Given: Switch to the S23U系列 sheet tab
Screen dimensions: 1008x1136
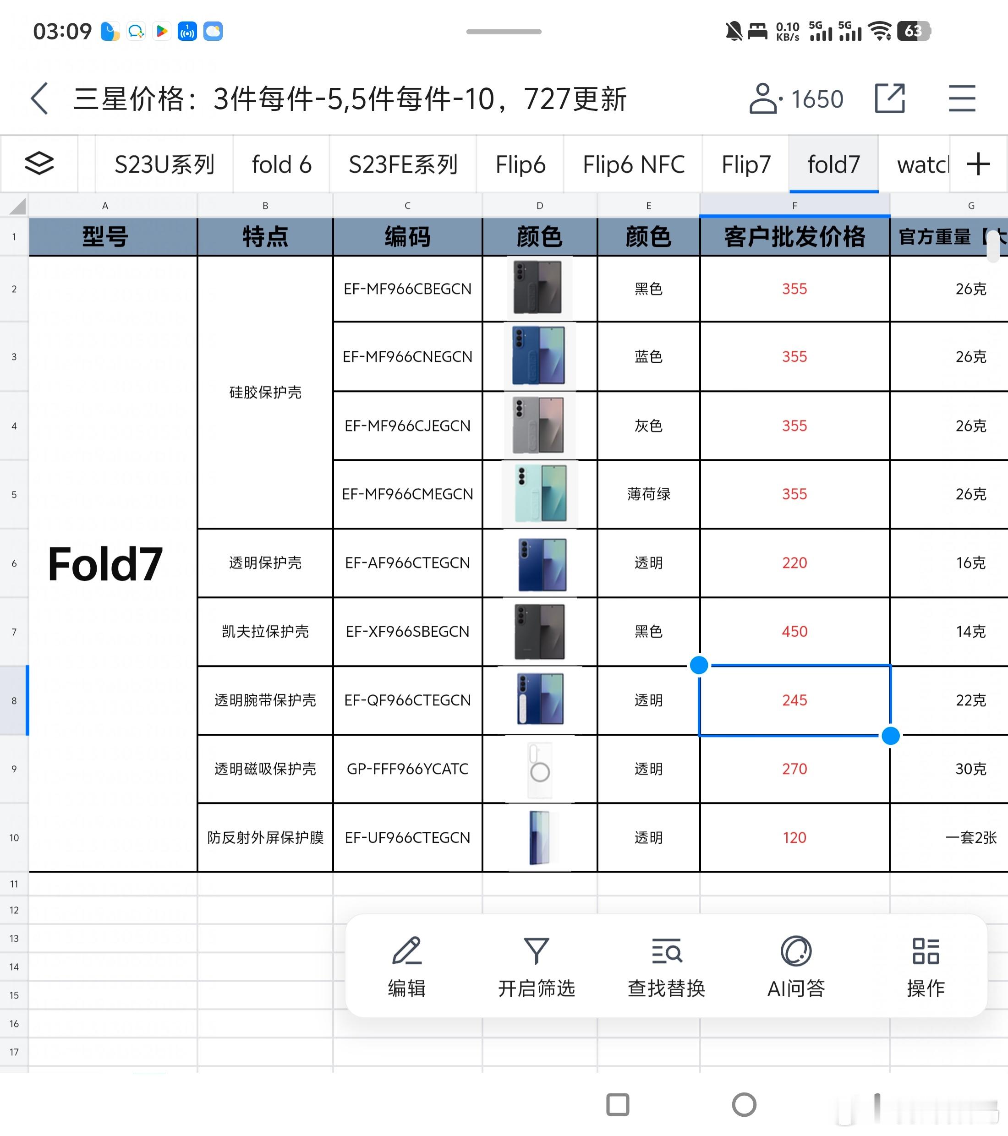Looking at the screenshot, I should coord(164,164).
